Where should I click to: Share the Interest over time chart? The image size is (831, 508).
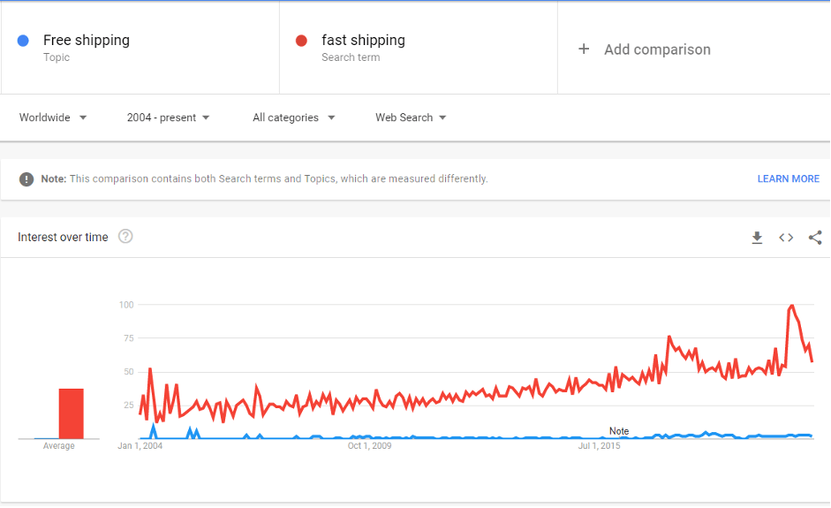[x=815, y=238]
